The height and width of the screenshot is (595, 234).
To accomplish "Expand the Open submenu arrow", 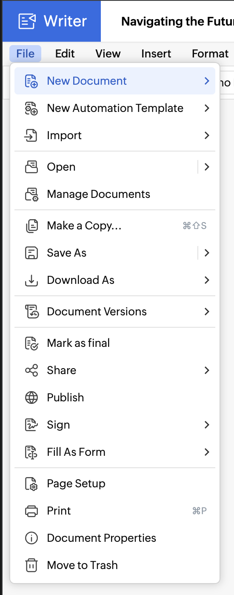I will [x=207, y=167].
